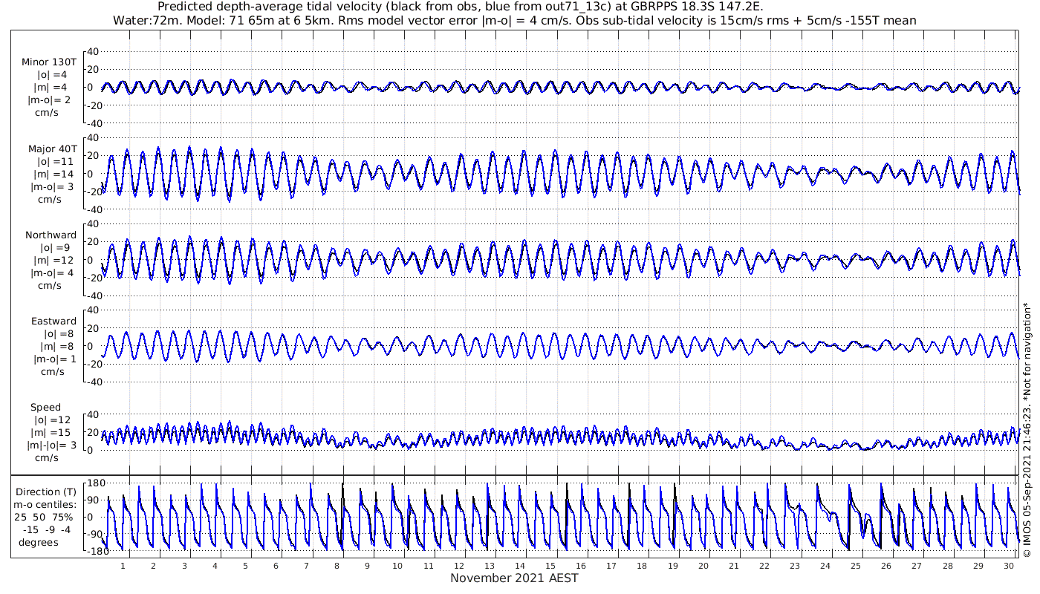Click the "|m| =12" value
Screen dimensions: 1040x594
[52, 261]
